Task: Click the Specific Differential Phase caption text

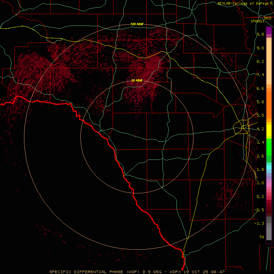Action: click(x=137, y=272)
